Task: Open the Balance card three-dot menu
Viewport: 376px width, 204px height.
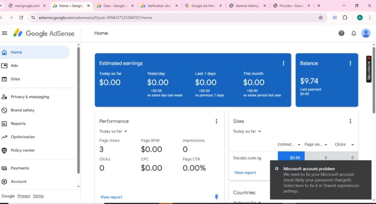Action: (350, 63)
